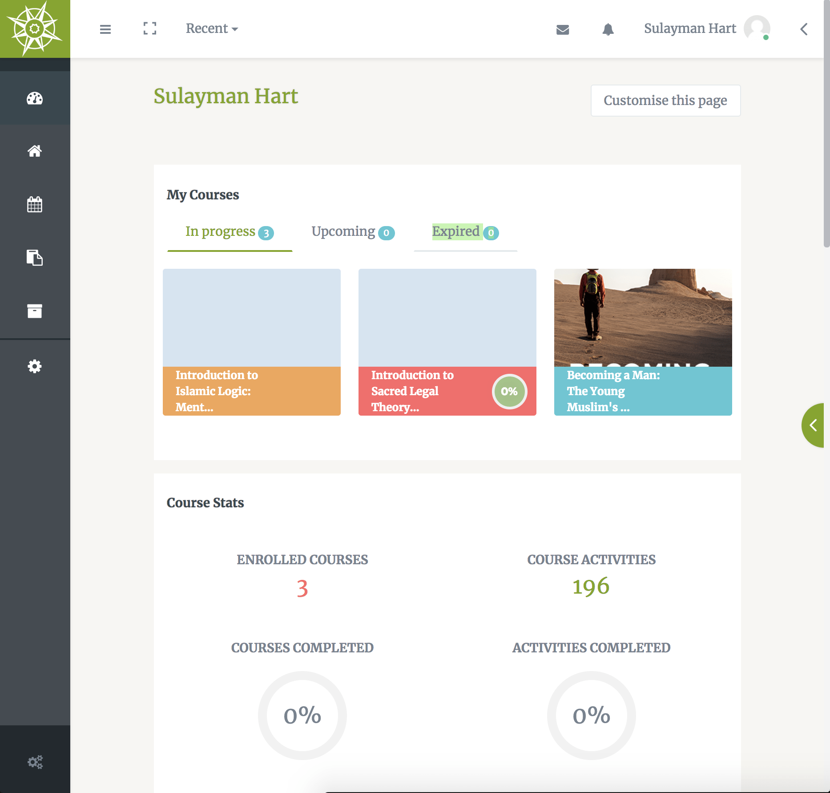Viewport: 830px width, 793px height.
Task: Open Introduction to Islamic Logic course card
Action: pos(252,342)
